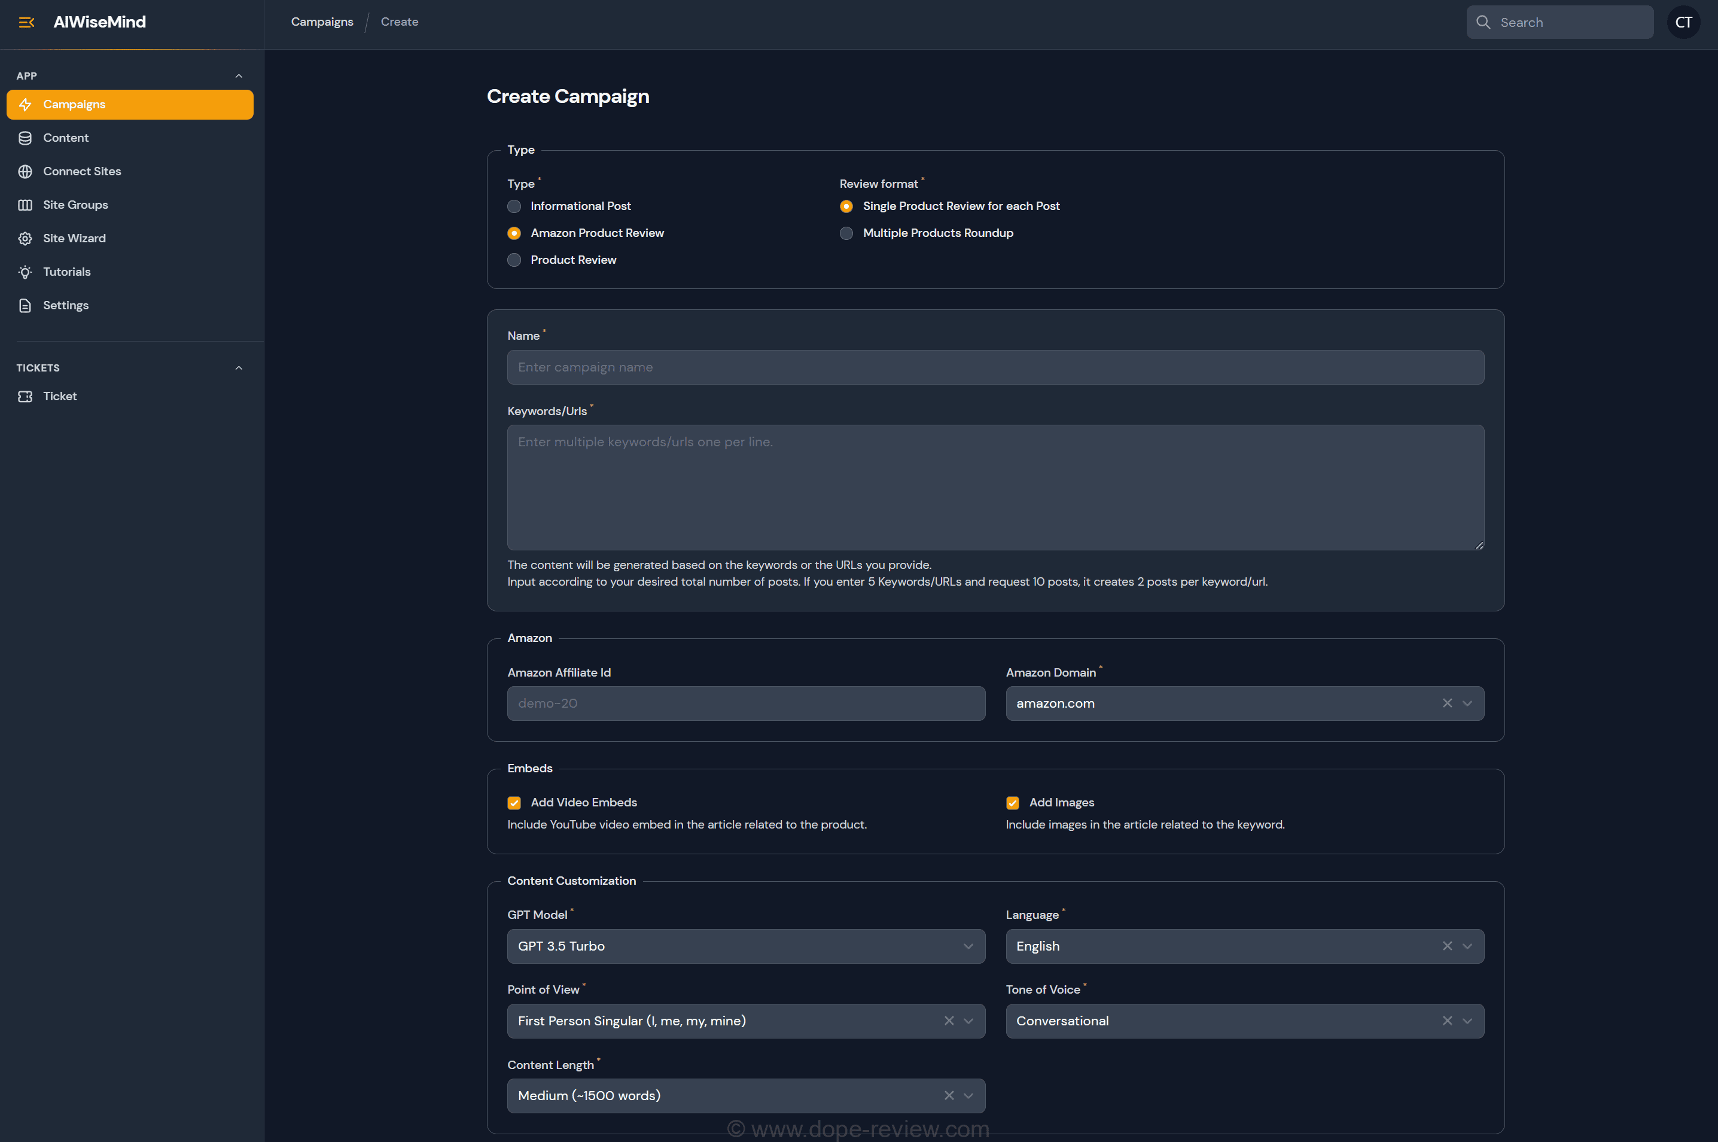
Task: Click the Ticket icon in sidebar
Action: click(26, 396)
